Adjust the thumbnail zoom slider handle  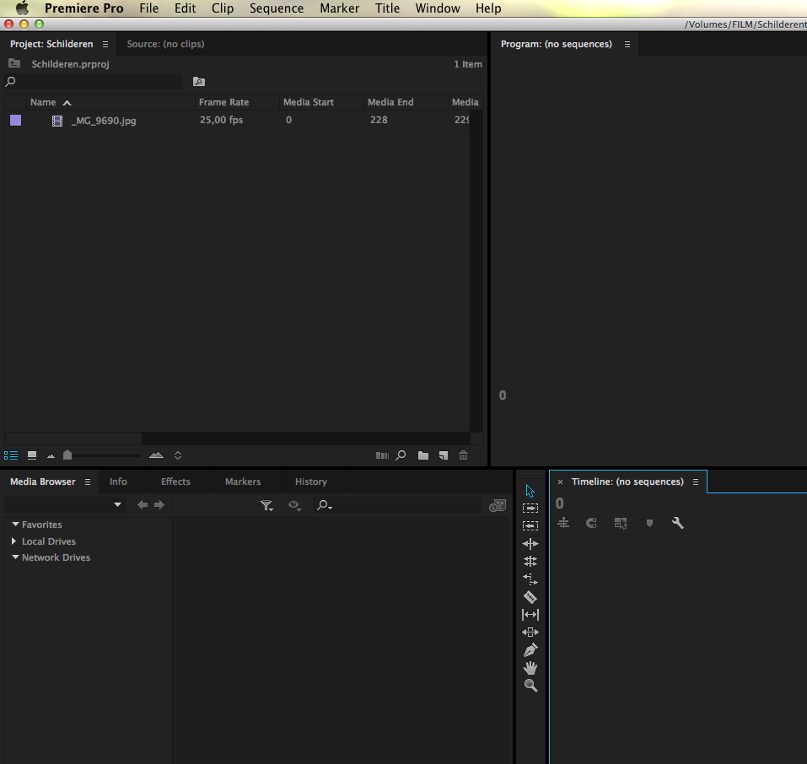67,455
